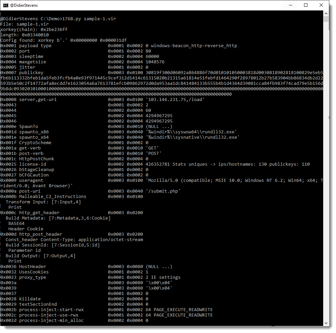Click the @DidierStevens title bar text
The image size is (336, 333).
pyautogui.click(x=24, y=5)
